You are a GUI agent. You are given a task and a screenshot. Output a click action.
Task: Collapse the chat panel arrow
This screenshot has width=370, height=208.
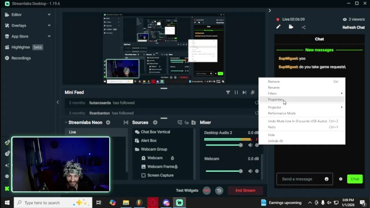point(269,10)
